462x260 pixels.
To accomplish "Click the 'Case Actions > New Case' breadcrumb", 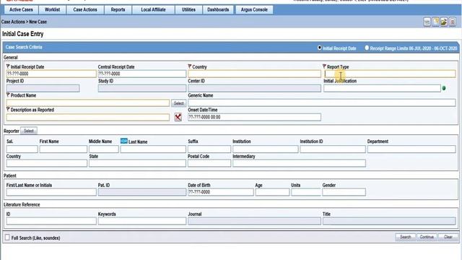I will pyautogui.click(x=24, y=22).
